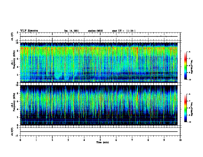Click the "-9" label on ch.2 color bar

[189, 115]
